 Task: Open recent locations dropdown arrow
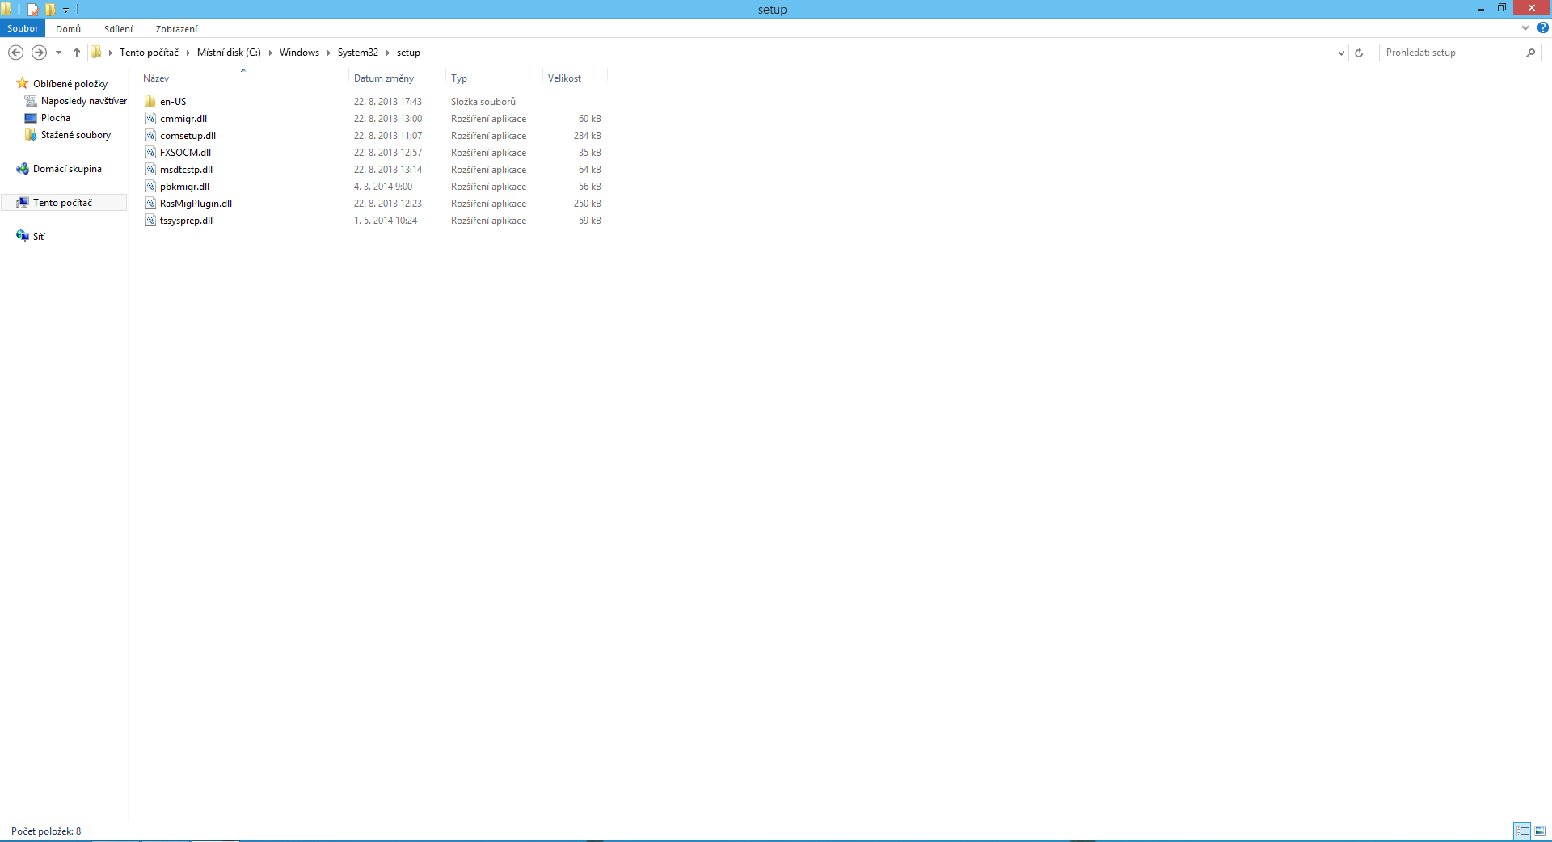[x=58, y=53]
